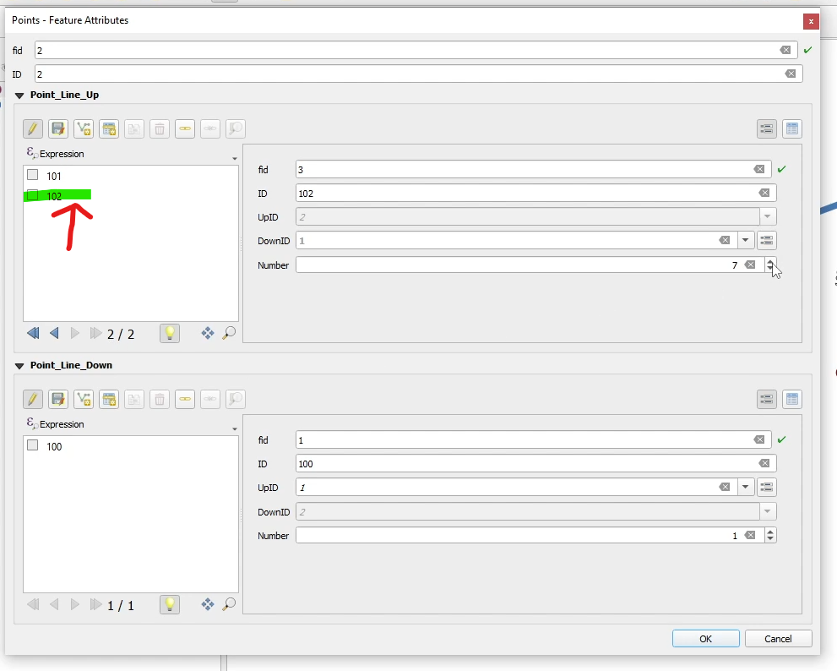Viewport: 837px width, 671px height.
Task: Unlink child feature in Point_Line_Up toolbar
Action: 210,128
